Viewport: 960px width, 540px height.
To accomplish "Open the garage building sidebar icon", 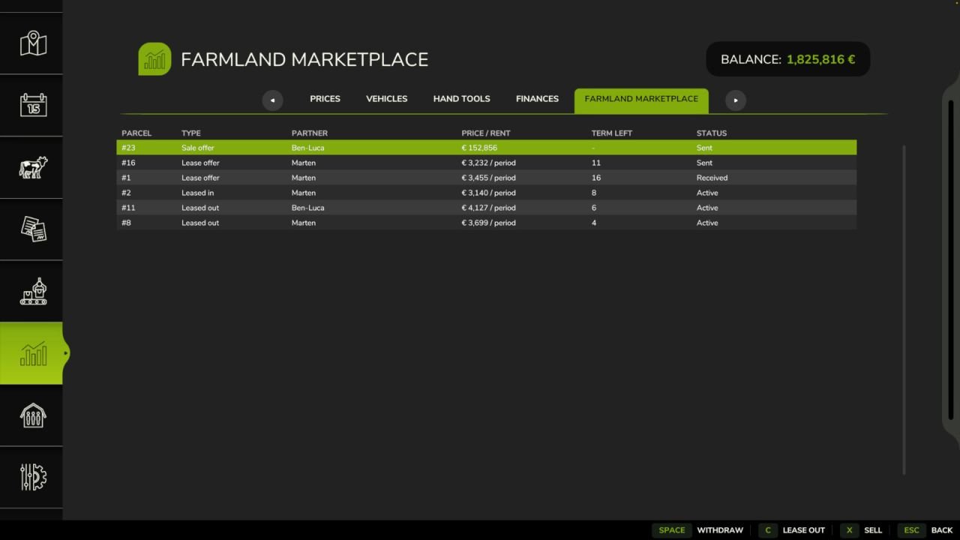I will pos(33,415).
